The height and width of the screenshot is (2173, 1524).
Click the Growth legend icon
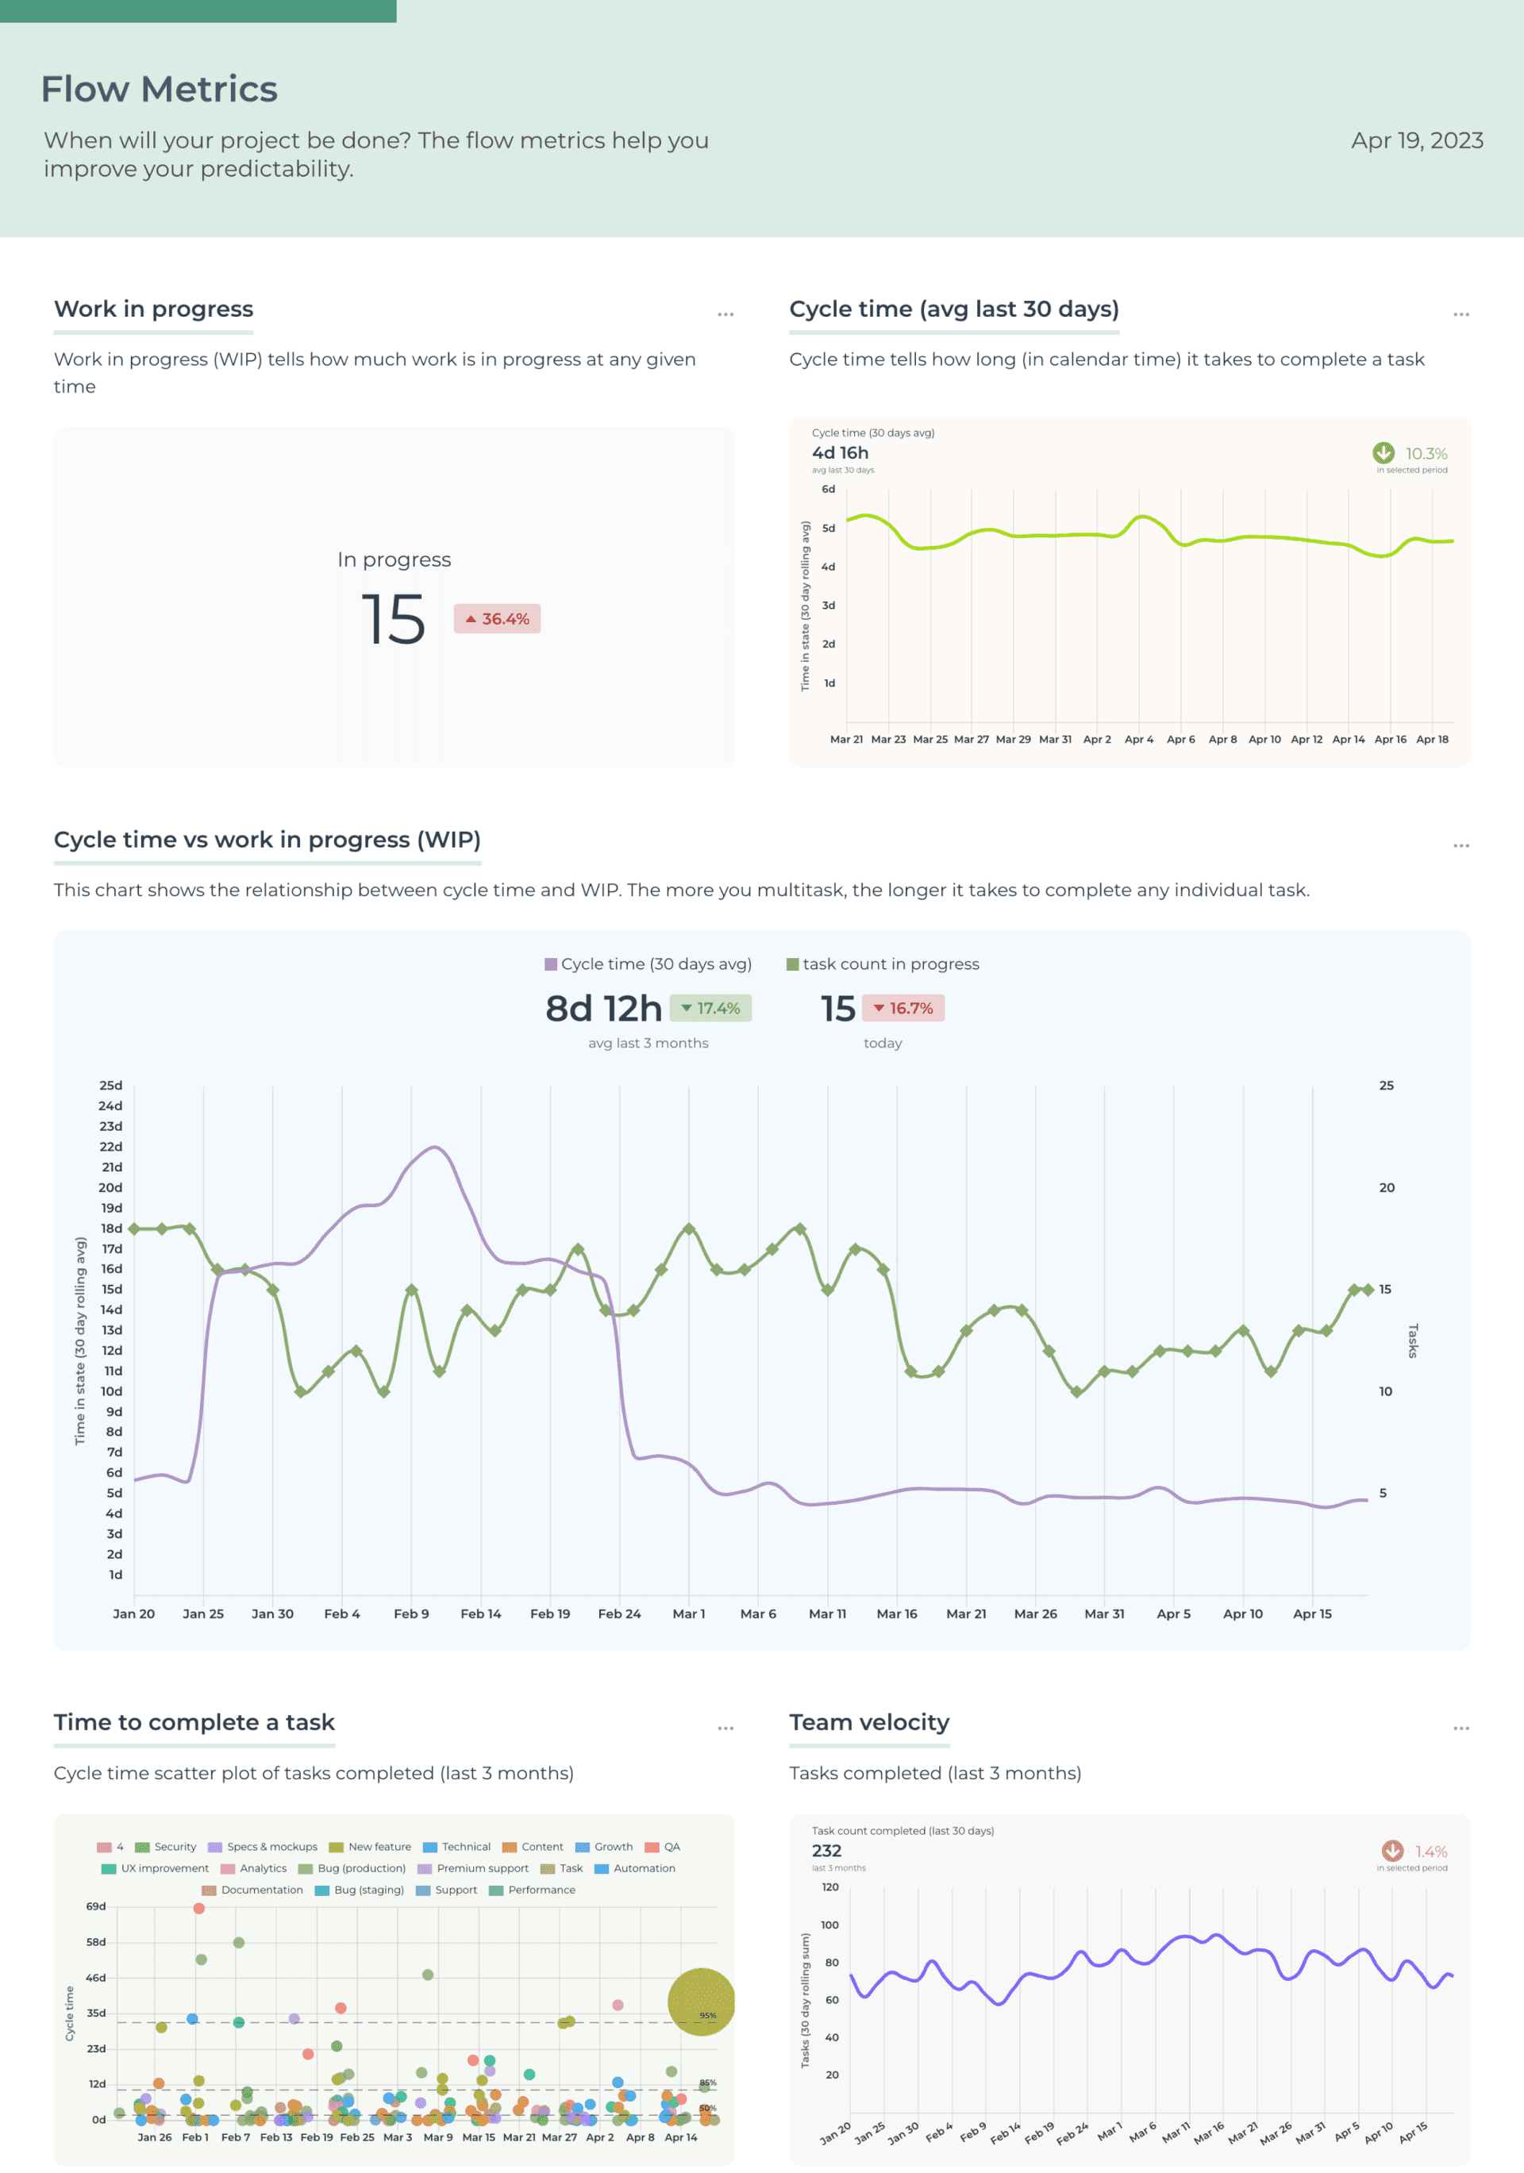coord(581,1848)
